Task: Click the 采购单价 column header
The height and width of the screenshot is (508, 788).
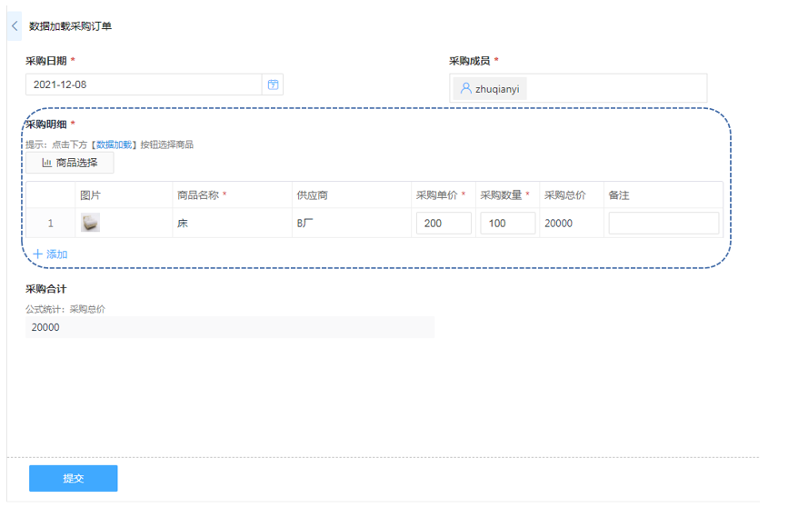Action: pyautogui.click(x=438, y=195)
